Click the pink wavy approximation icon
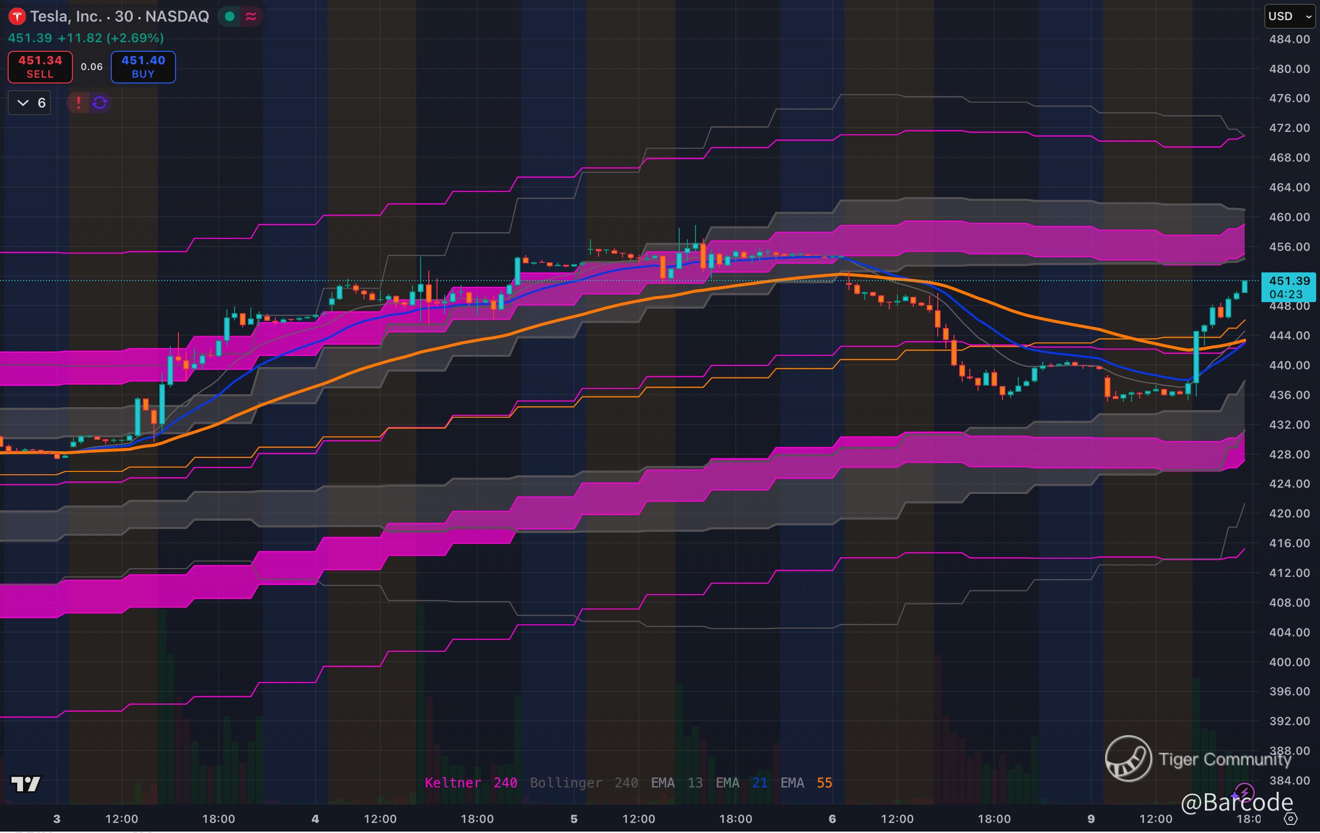 tap(251, 16)
